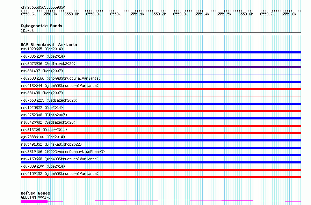The height and width of the screenshot is (205, 311).
Task: Select the purple bar under nsv6573936
Action: [161, 67]
